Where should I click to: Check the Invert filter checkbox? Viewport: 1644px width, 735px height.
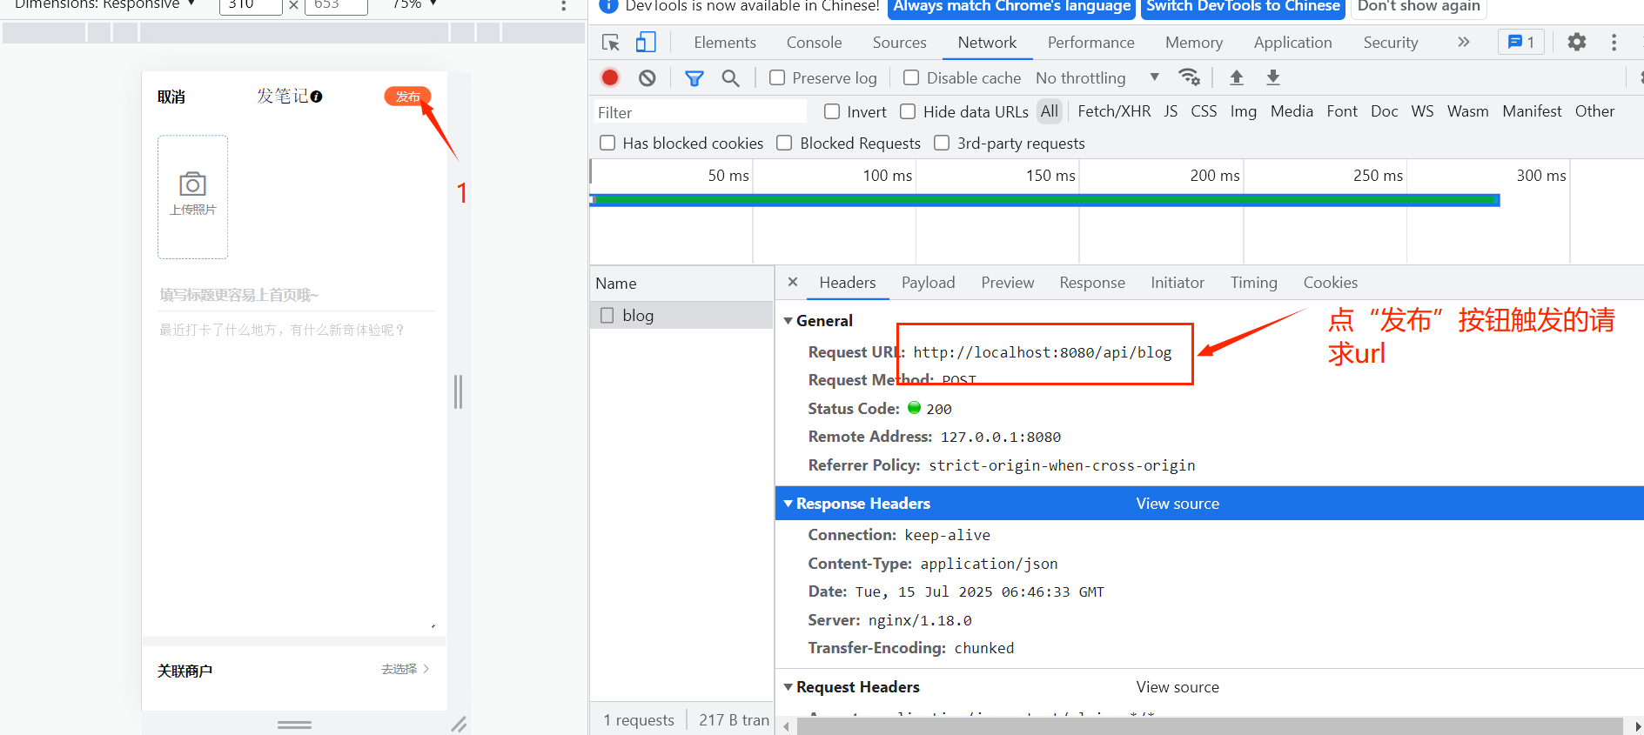832,111
